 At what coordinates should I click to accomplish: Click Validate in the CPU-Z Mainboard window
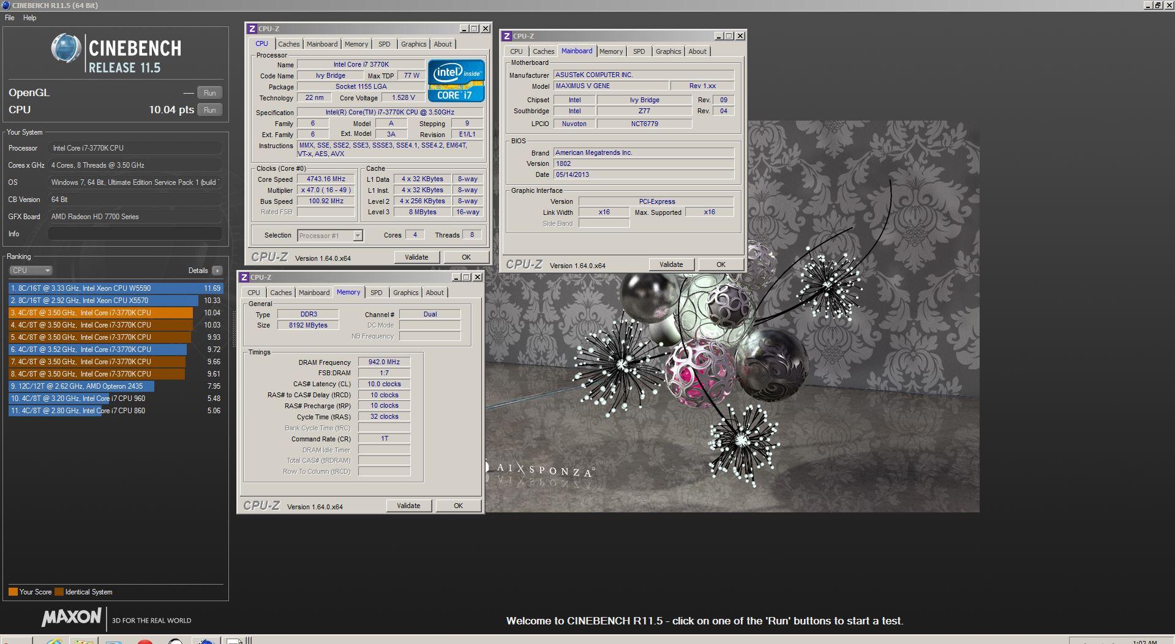671,264
